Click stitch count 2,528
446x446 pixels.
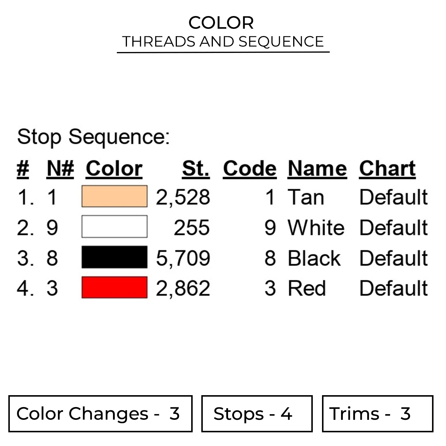pyautogui.click(x=183, y=197)
